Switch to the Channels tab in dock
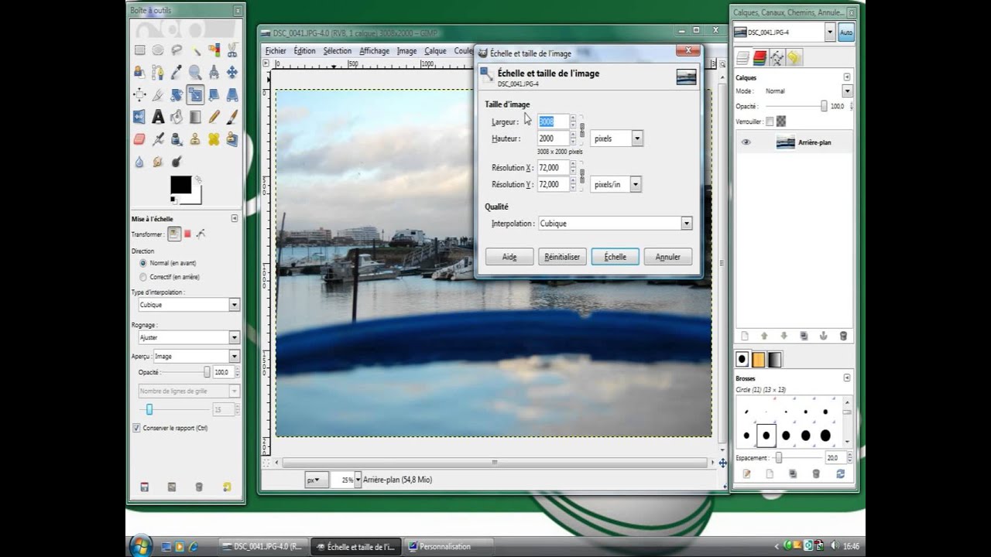 [x=760, y=58]
